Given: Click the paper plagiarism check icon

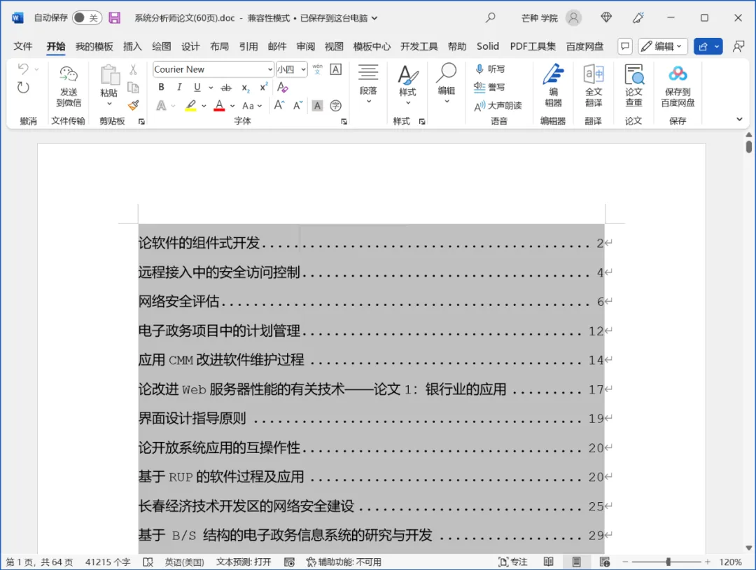Looking at the screenshot, I should point(633,74).
